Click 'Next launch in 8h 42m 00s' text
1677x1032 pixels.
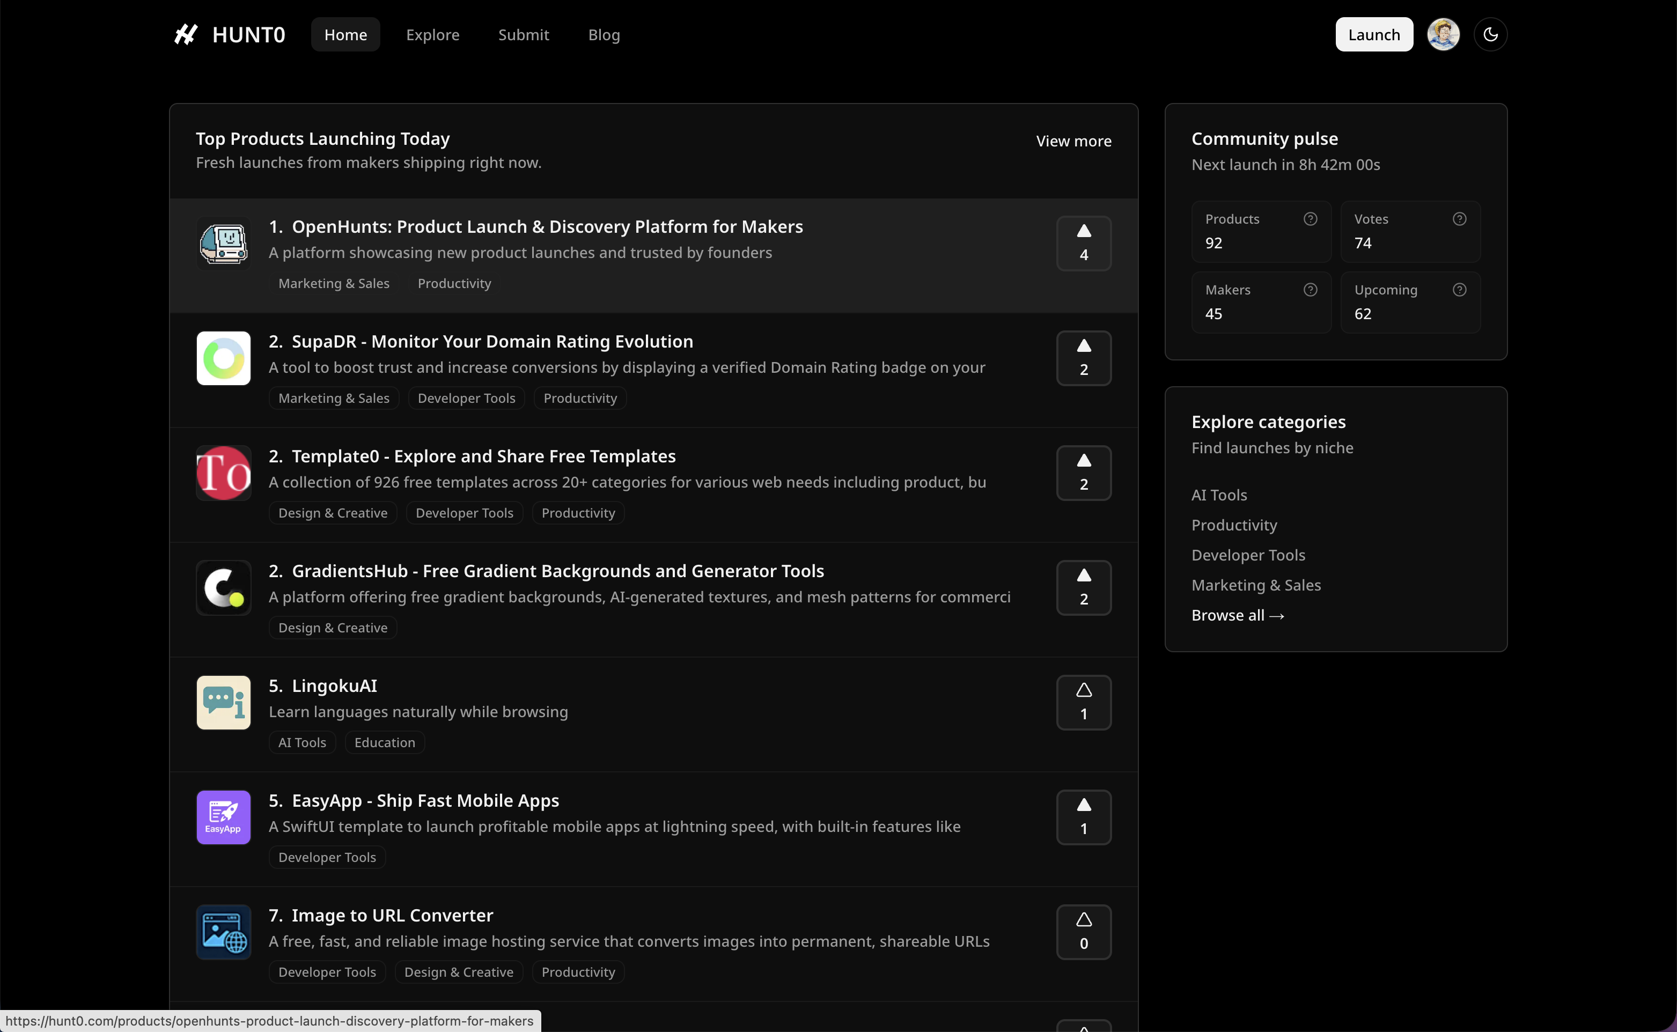pyautogui.click(x=1285, y=165)
